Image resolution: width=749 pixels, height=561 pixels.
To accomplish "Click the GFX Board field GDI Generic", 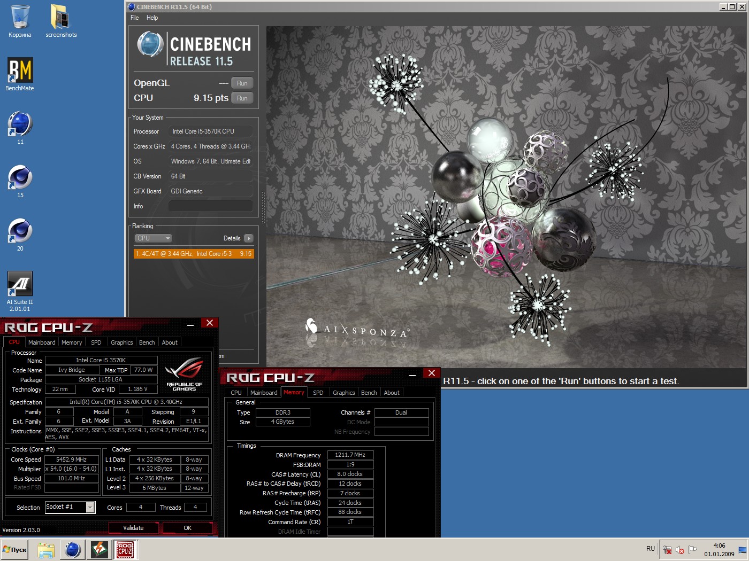I will click(x=211, y=191).
